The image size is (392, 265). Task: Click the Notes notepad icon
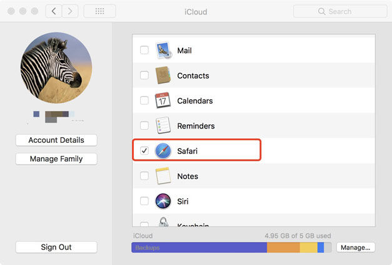pos(163,176)
